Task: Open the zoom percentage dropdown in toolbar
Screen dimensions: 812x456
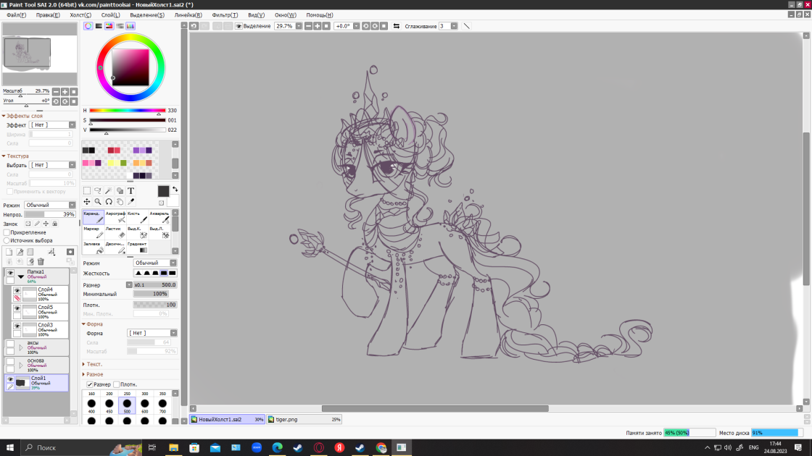Action: point(299,26)
